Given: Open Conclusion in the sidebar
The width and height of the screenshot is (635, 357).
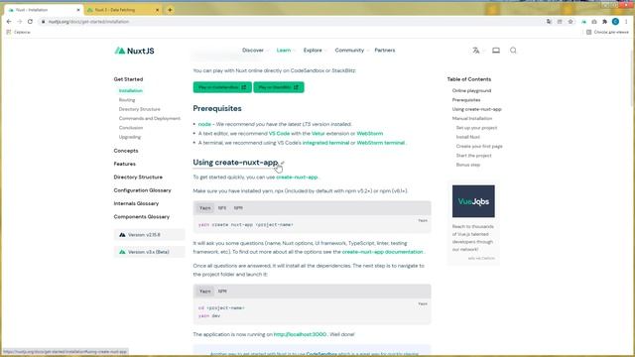Looking at the screenshot, I should [131, 128].
